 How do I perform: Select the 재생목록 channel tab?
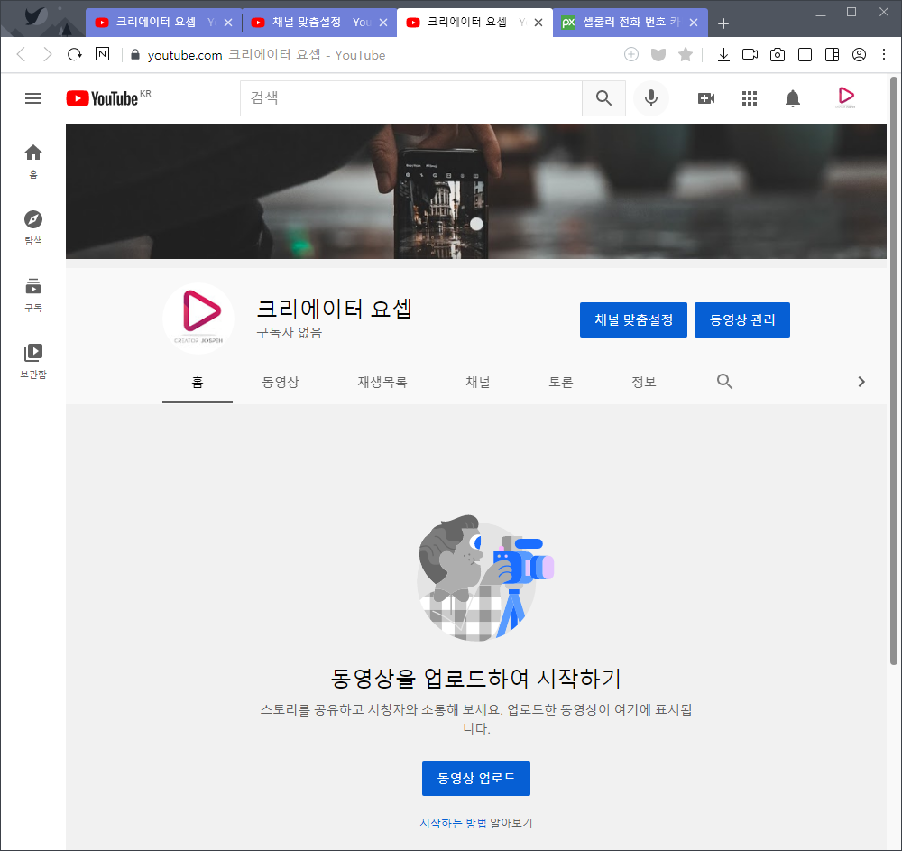tap(382, 382)
